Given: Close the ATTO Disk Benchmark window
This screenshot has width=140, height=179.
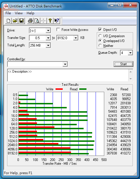Looking at the screenshot, I should (130, 5).
